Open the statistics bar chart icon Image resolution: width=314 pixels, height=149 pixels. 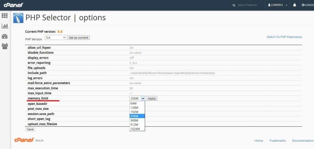(5, 26)
